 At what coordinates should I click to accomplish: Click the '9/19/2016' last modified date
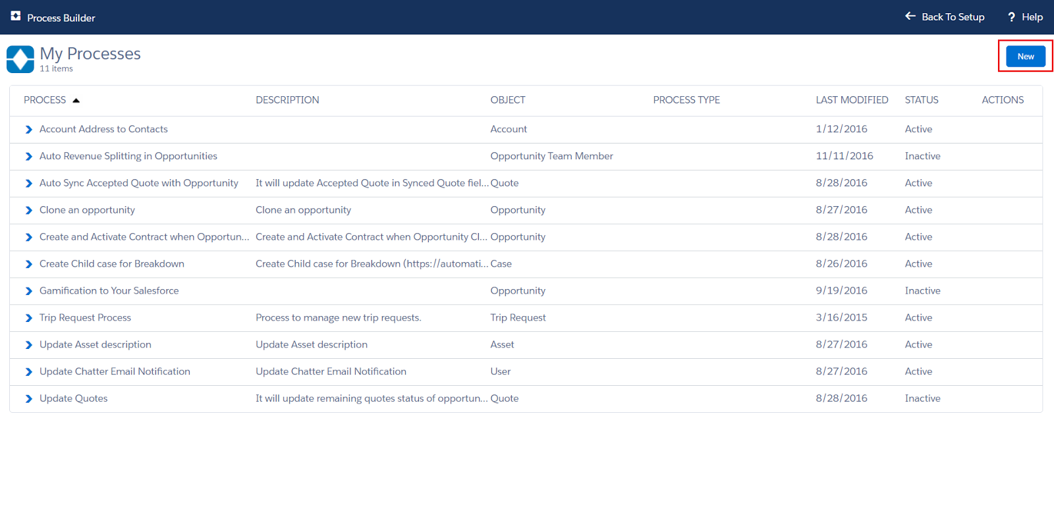[x=842, y=291]
